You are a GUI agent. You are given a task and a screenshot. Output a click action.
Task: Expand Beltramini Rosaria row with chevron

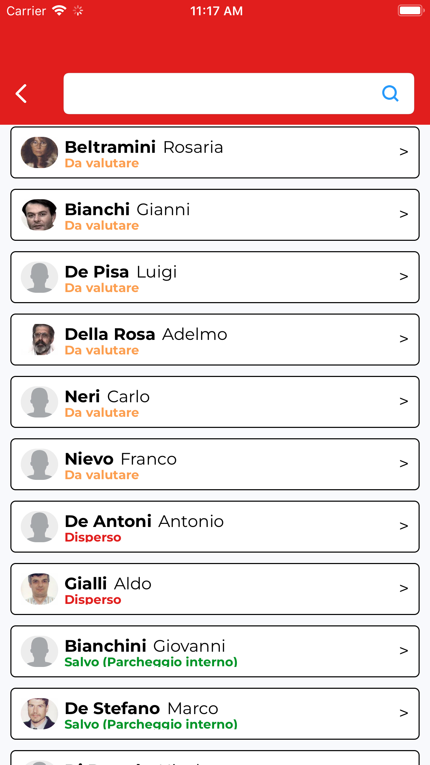404,152
